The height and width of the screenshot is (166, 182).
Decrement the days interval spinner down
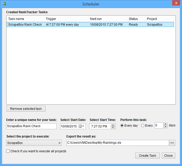tap(166, 127)
